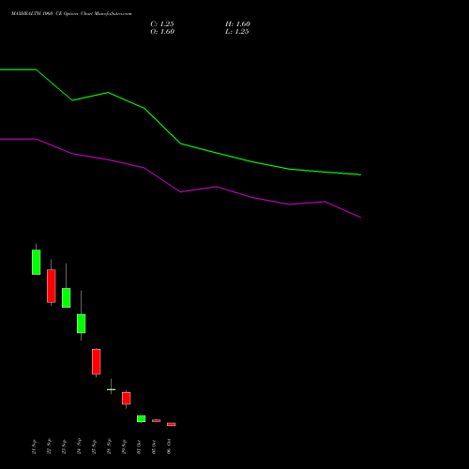Select the '06 Oct' date axis label
Image resolution: width=469 pixels, height=469 pixels.
[169, 446]
